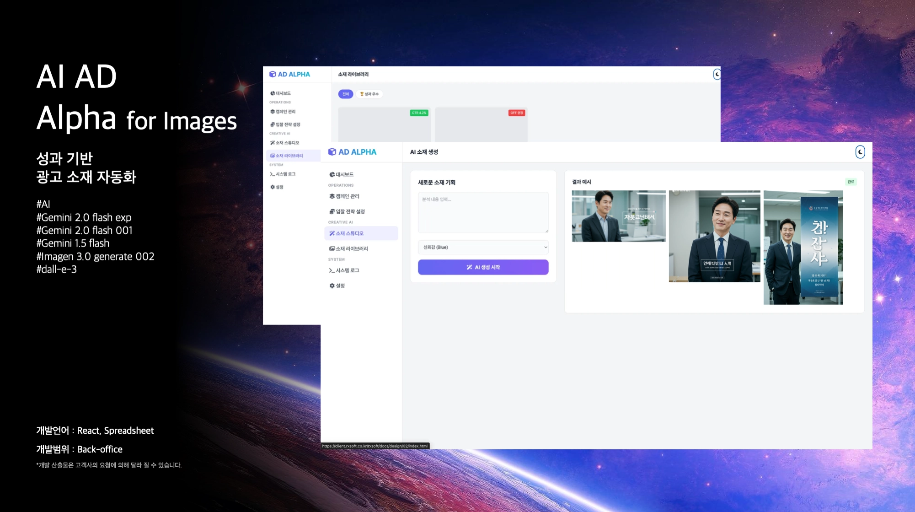Select the 성과 우수 trophy filter
This screenshot has height=512, width=915.
pos(369,94)
